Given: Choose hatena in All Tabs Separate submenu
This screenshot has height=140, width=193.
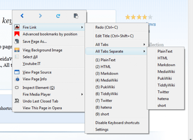Looking at the screenshot, I should pos(166,99).
